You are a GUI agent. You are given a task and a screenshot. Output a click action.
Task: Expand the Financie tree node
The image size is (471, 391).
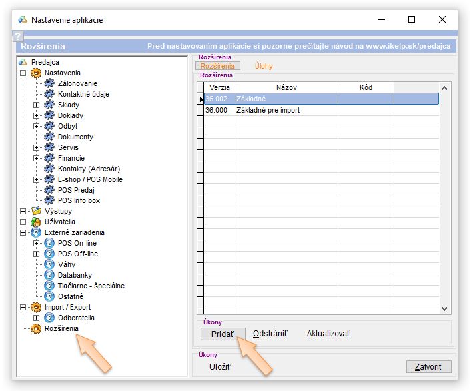coord(37,158)
